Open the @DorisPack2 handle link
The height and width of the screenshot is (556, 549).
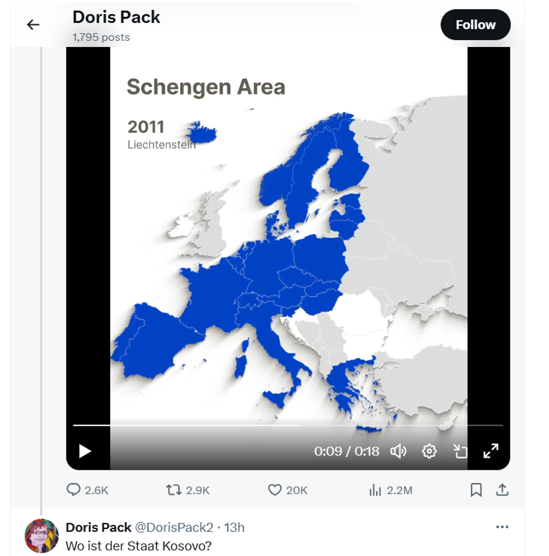pyautogui.click(x=175, y=527)
